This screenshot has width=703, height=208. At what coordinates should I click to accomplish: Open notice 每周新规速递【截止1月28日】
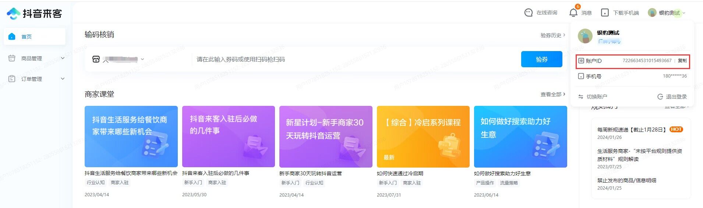pos(632,129)
